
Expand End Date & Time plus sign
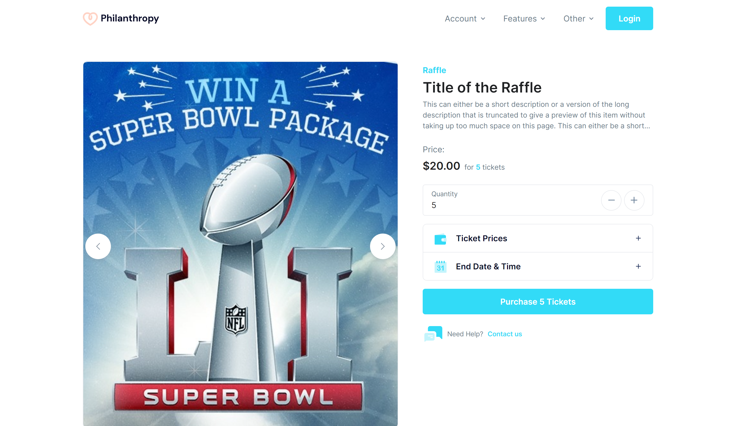[638, 266]
